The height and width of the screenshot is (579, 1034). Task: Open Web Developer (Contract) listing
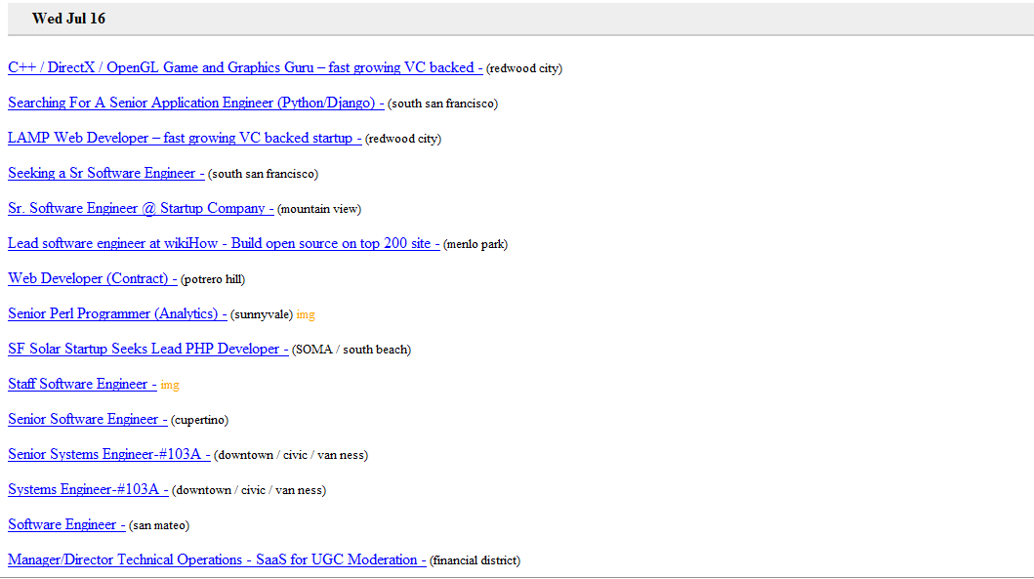click(x=93, y=279)
